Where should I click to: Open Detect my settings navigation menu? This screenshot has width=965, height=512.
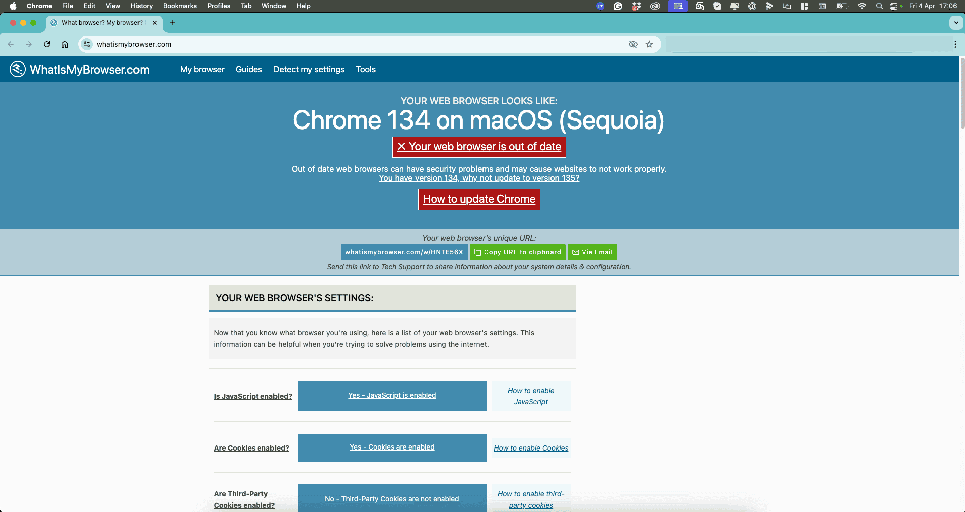pyautogui.click(x=309, y=69)
